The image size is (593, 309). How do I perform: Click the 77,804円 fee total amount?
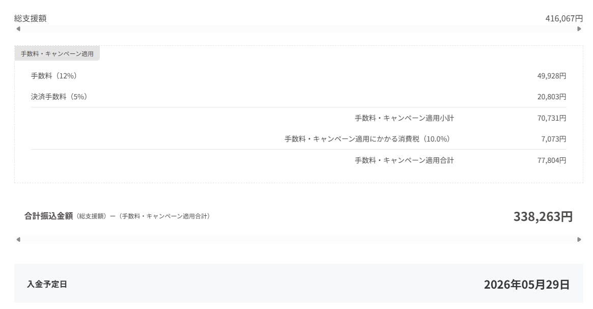click(x=552, y=160)
